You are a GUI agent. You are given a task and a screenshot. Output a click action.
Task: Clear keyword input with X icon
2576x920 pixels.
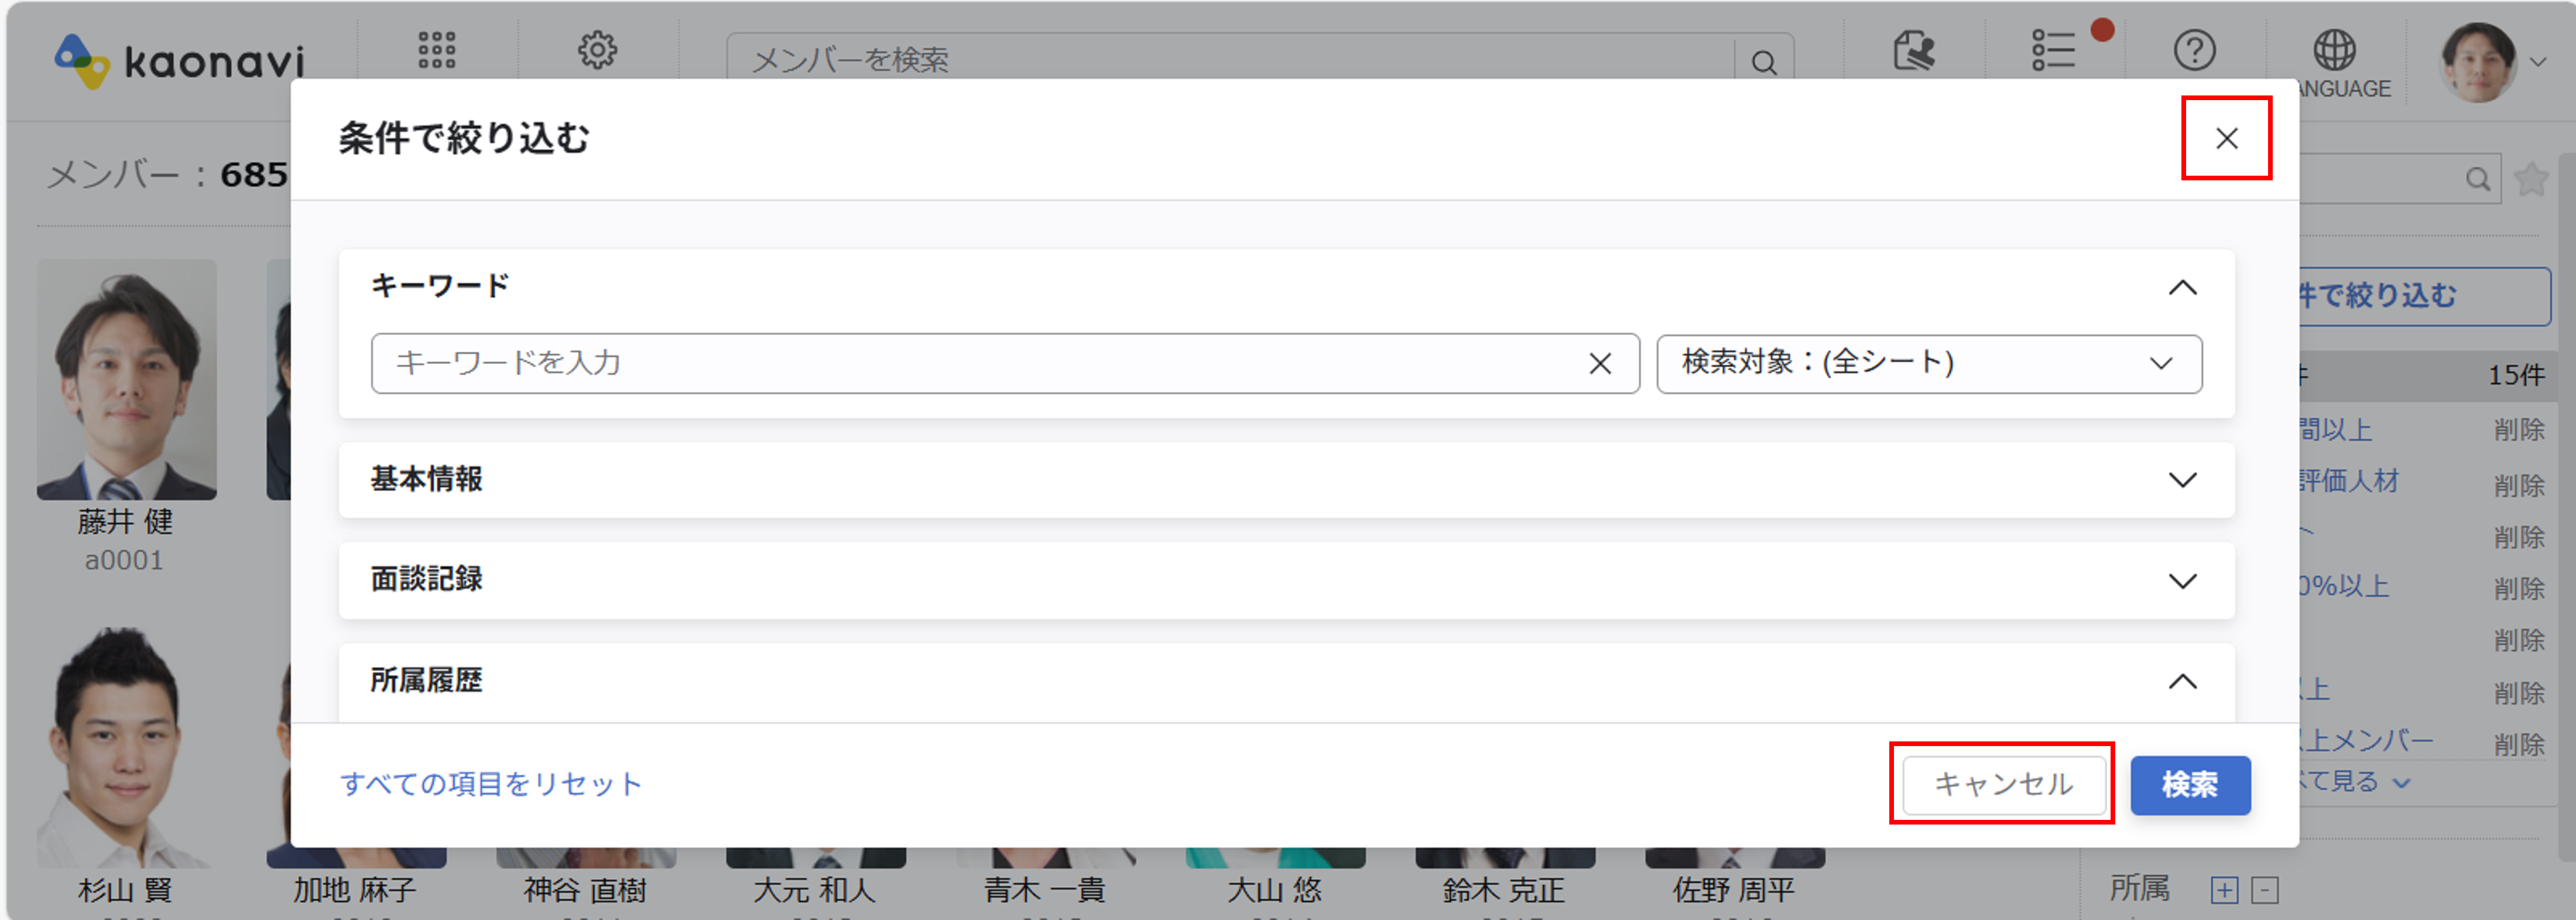click(x=1600, y=364)
